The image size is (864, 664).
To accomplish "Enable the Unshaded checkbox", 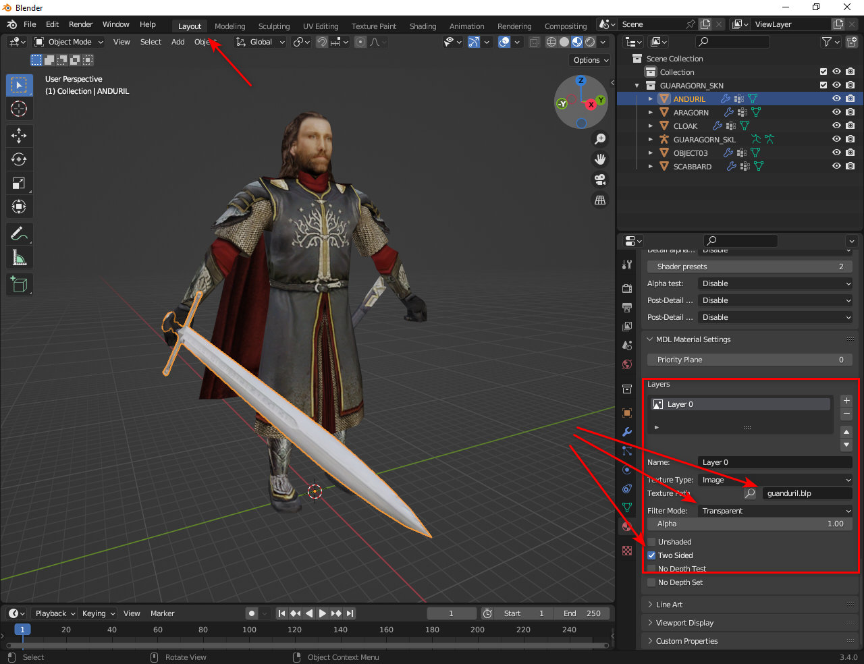I will [651, 542].
